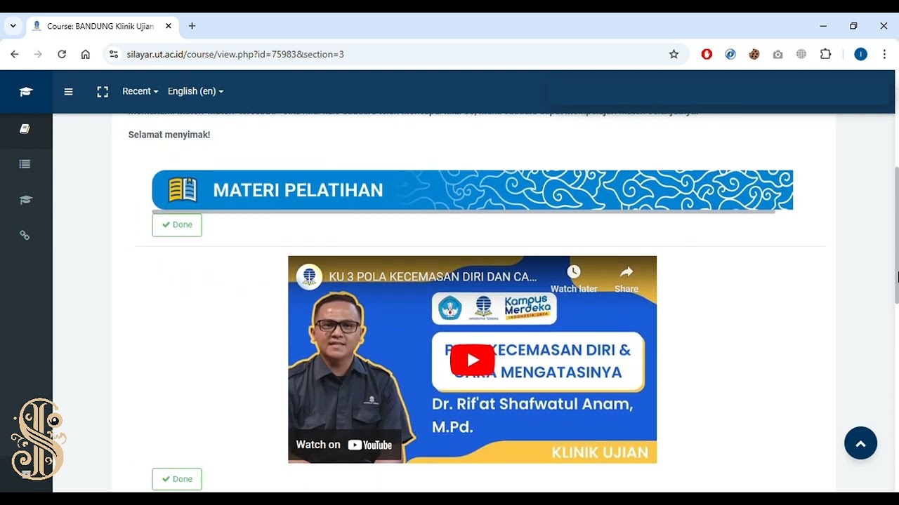
Task: Open the camera extension icon
Action: pos(777,54)
